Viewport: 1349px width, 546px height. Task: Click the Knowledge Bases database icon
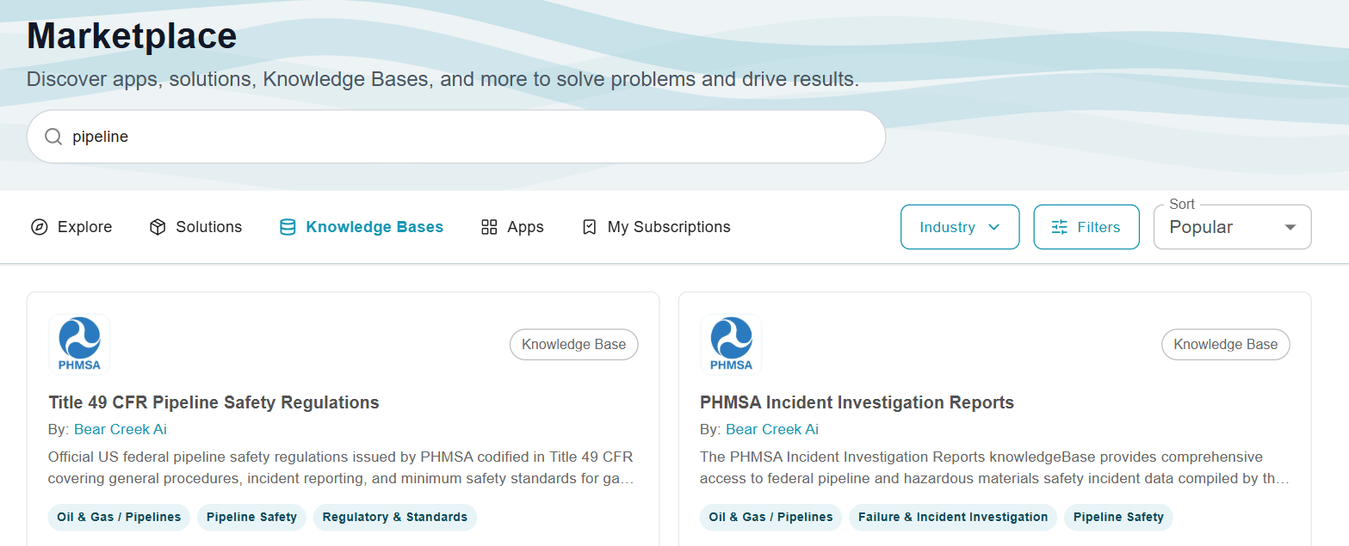[x=288, y=227]
